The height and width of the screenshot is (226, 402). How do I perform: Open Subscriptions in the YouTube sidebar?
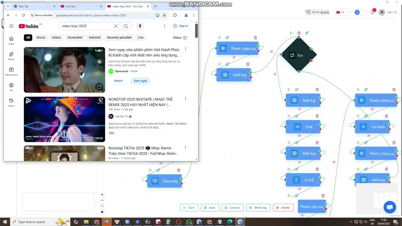[11, 72]
